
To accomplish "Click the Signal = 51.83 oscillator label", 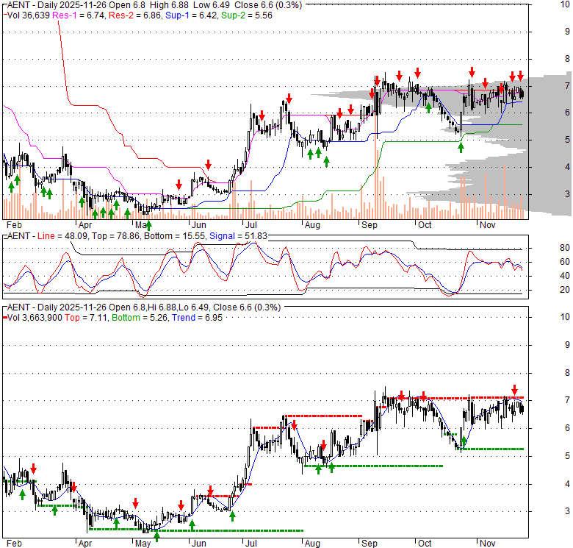I will [x=238, y=236].
